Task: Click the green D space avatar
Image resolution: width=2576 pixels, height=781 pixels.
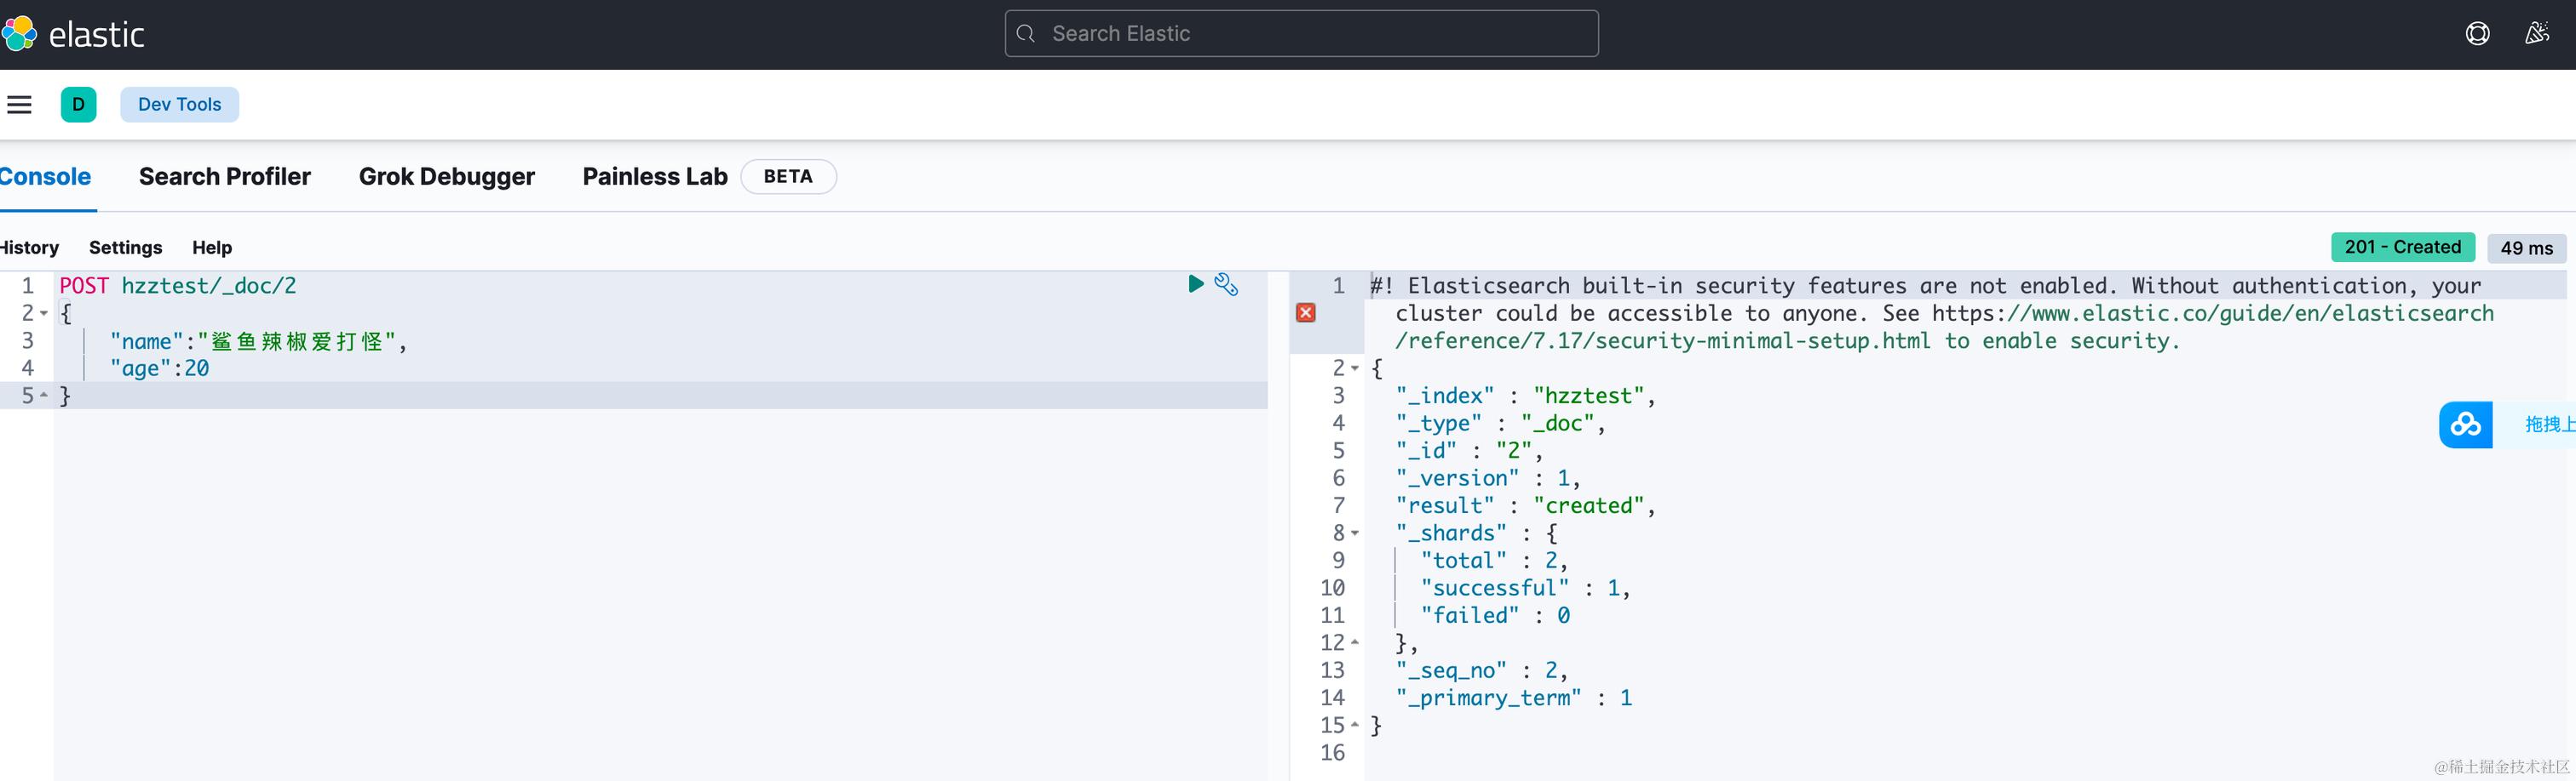Action: [78, 104]
